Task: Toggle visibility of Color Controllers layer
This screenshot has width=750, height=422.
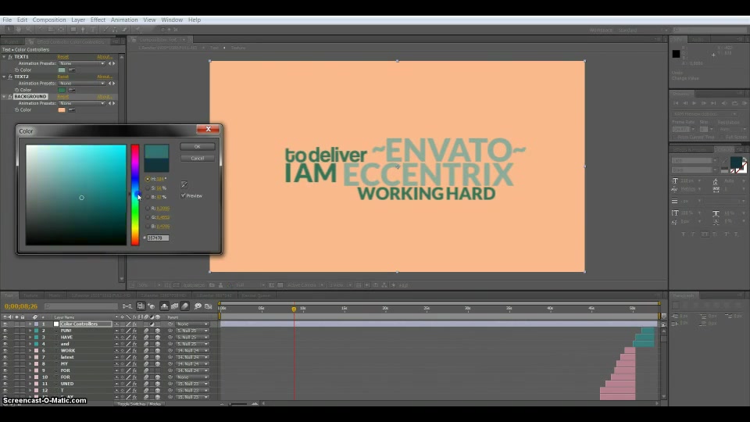Action: [5, 324]
